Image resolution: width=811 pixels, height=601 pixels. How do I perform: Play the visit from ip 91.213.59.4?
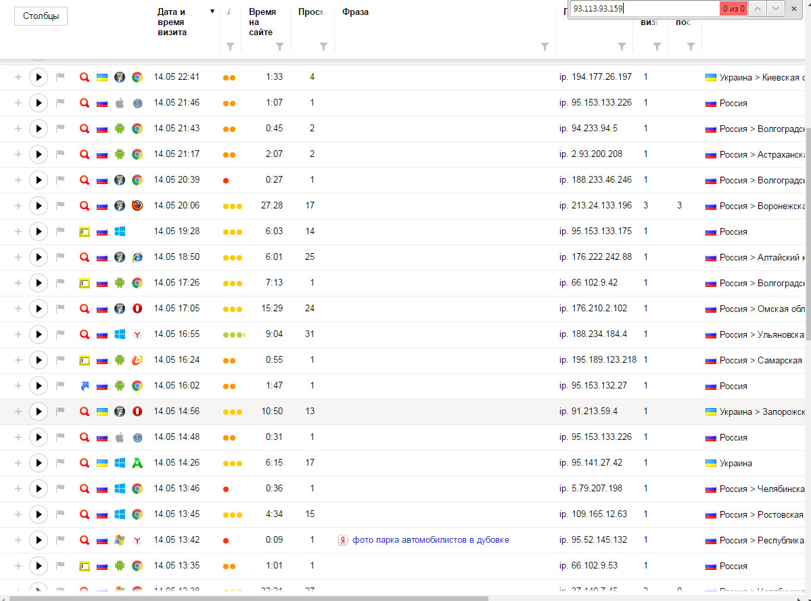point(39,411)
